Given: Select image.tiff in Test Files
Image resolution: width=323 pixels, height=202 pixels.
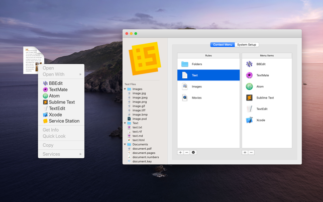Looking at the screenshot, I should click(x=139, y=110).
